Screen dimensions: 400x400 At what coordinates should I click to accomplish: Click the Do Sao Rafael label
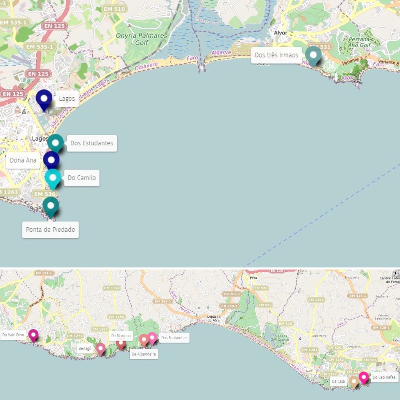click(x=385, y=377)
